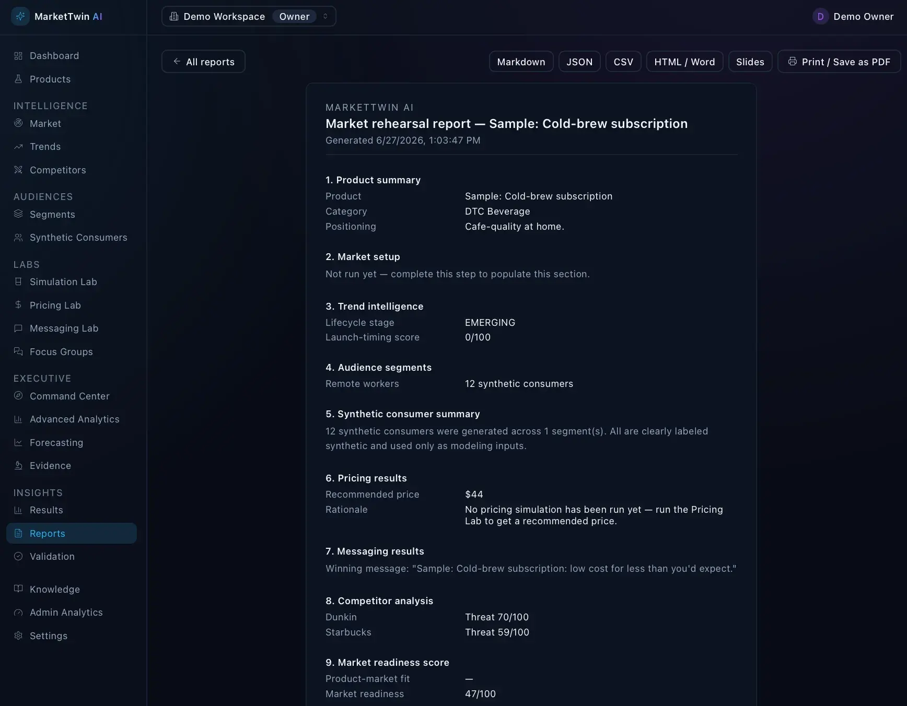907x706 pixels.
Task: Click the Trends line-chart icon
Action: 18,147
